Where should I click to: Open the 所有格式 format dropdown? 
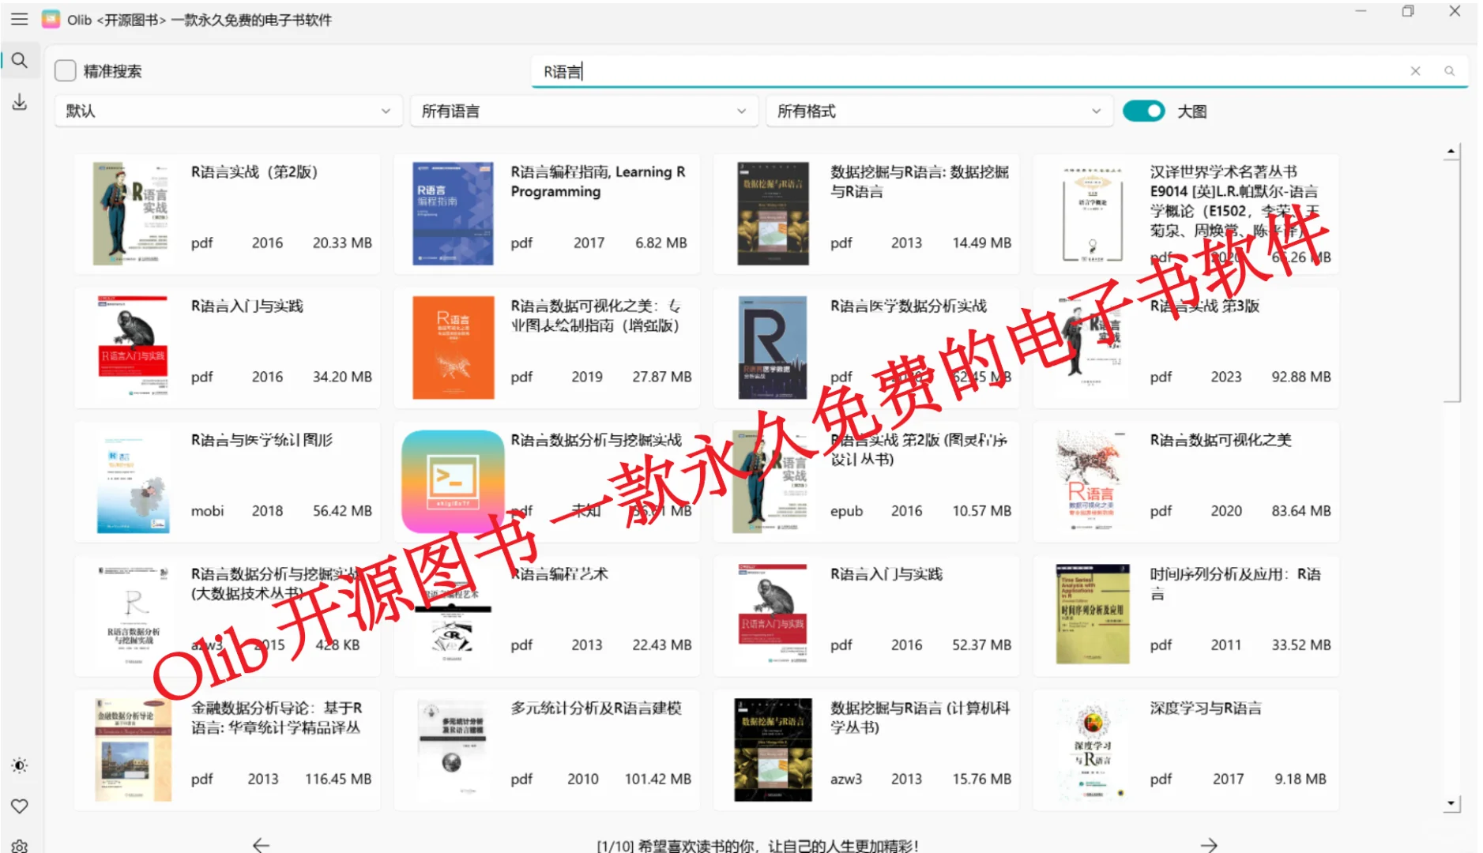939,111
